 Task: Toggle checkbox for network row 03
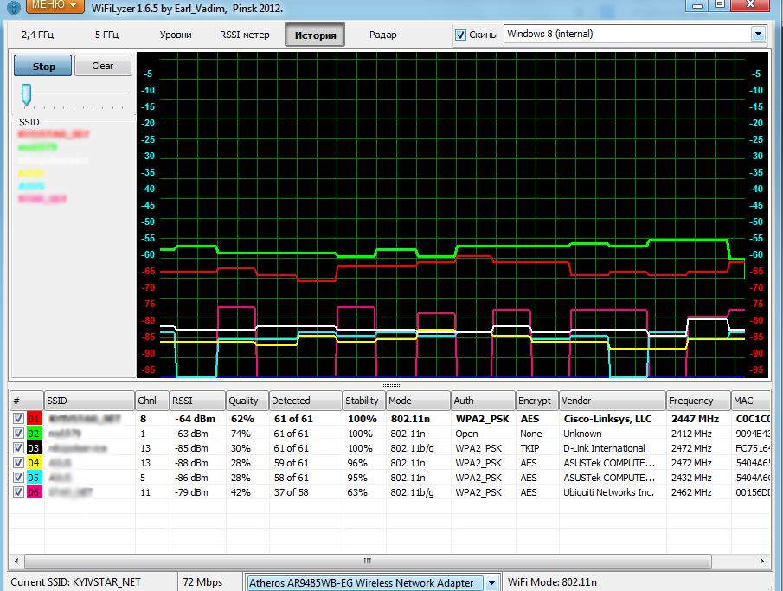coord(18,448)
